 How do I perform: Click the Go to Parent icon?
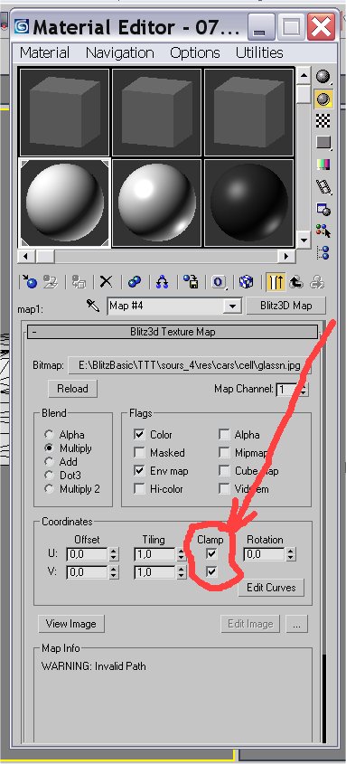tap(297, 281)
